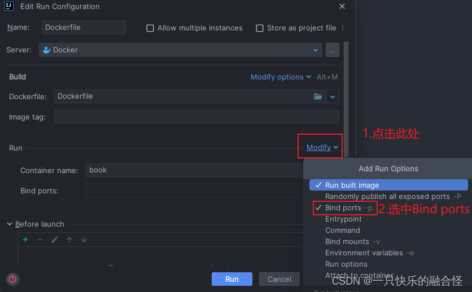Viewport: 472px width, 292px height.
Task: Click the Run button
Action: [x=232, y=279]
